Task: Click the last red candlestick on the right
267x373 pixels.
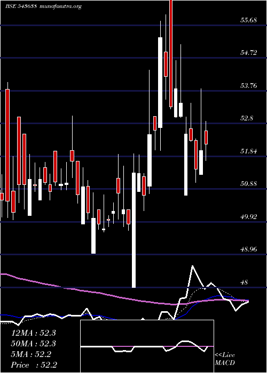Action: tap(206, 137)
